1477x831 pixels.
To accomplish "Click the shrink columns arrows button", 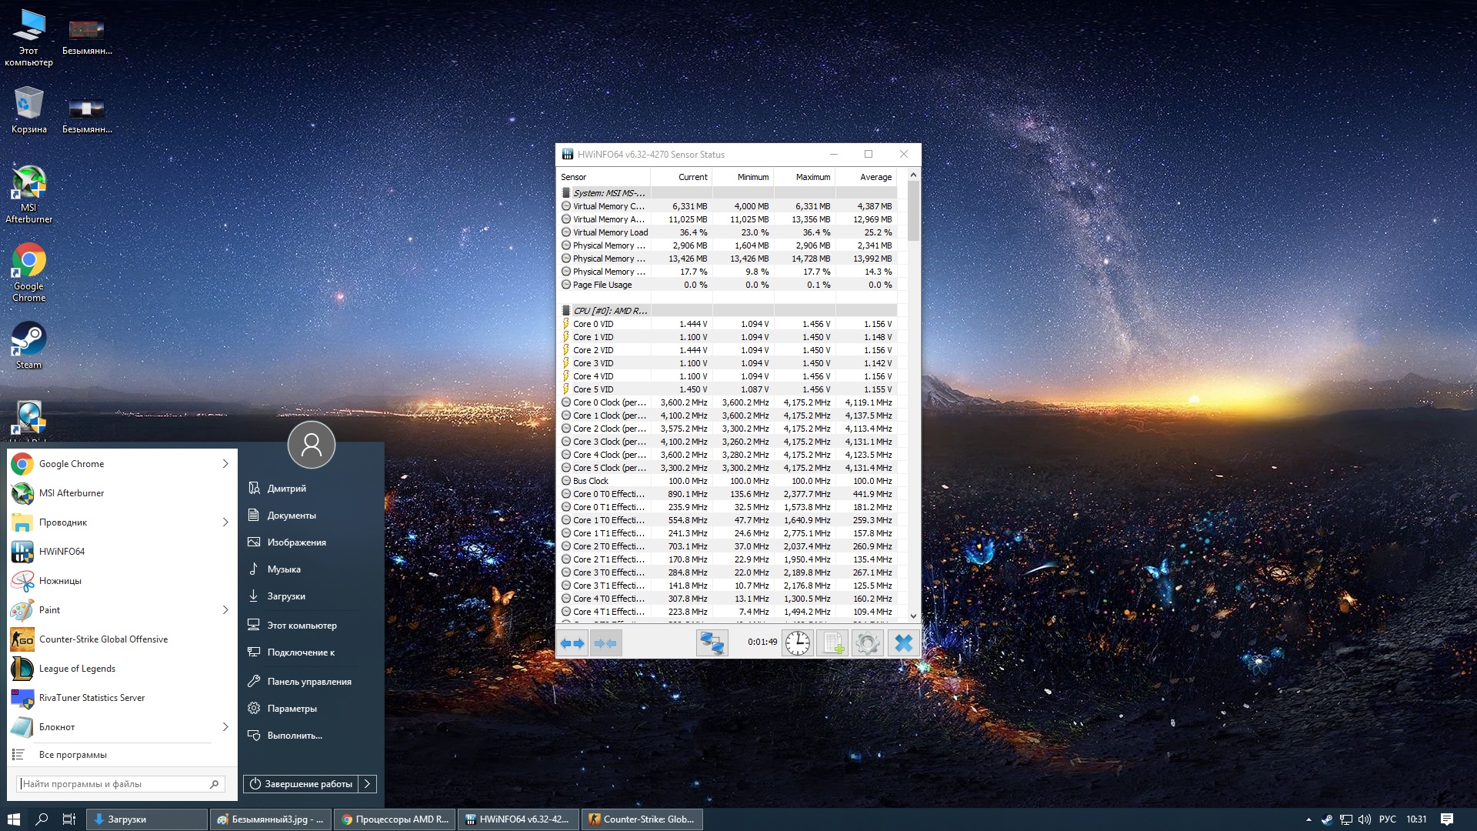I will pyautogui.click(x=605, y=643).
